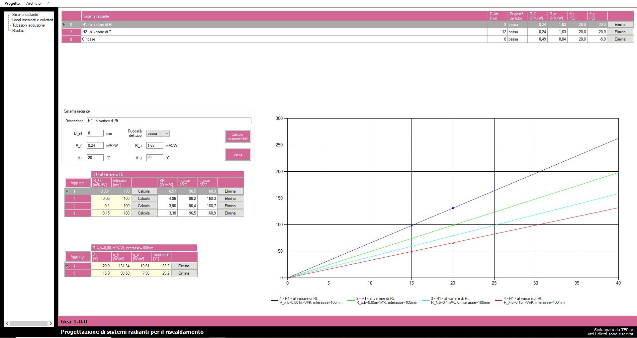Click Tsup,max value 29,2 cell
The height and width of the screenshot is (338, 637).
(x=161, y=273)
